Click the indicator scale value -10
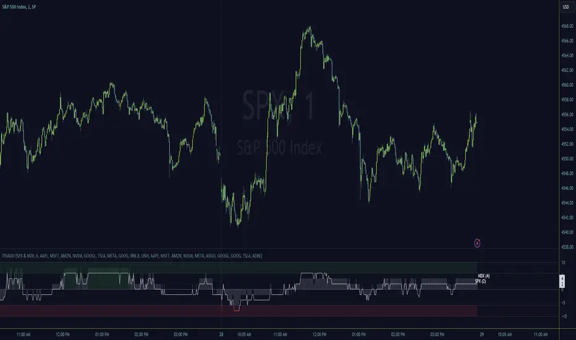This screenshot has height=340, width=576. [x=564, y=317]
